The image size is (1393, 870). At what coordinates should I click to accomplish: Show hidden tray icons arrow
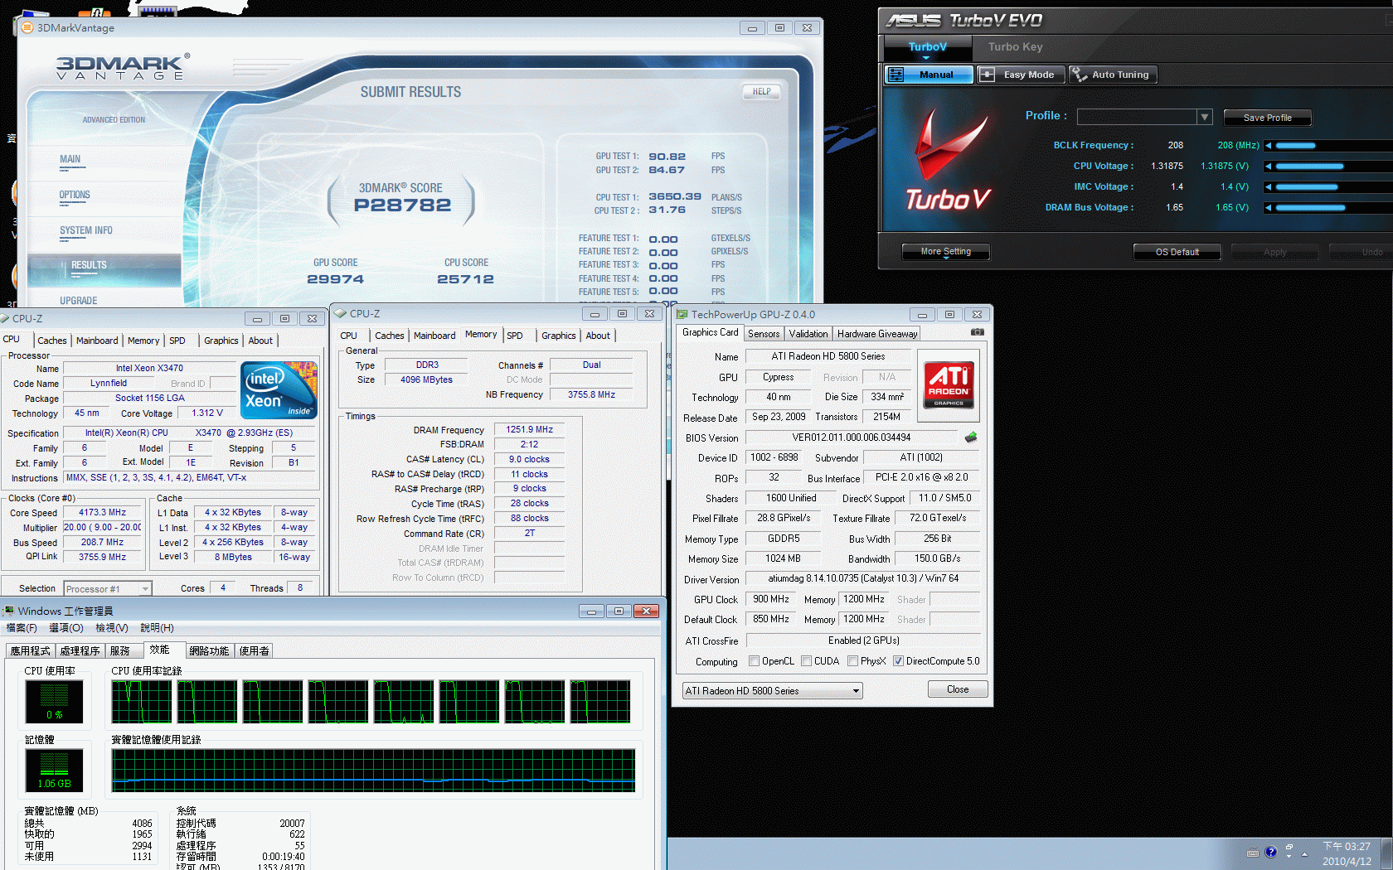[x=1304, y=853]
